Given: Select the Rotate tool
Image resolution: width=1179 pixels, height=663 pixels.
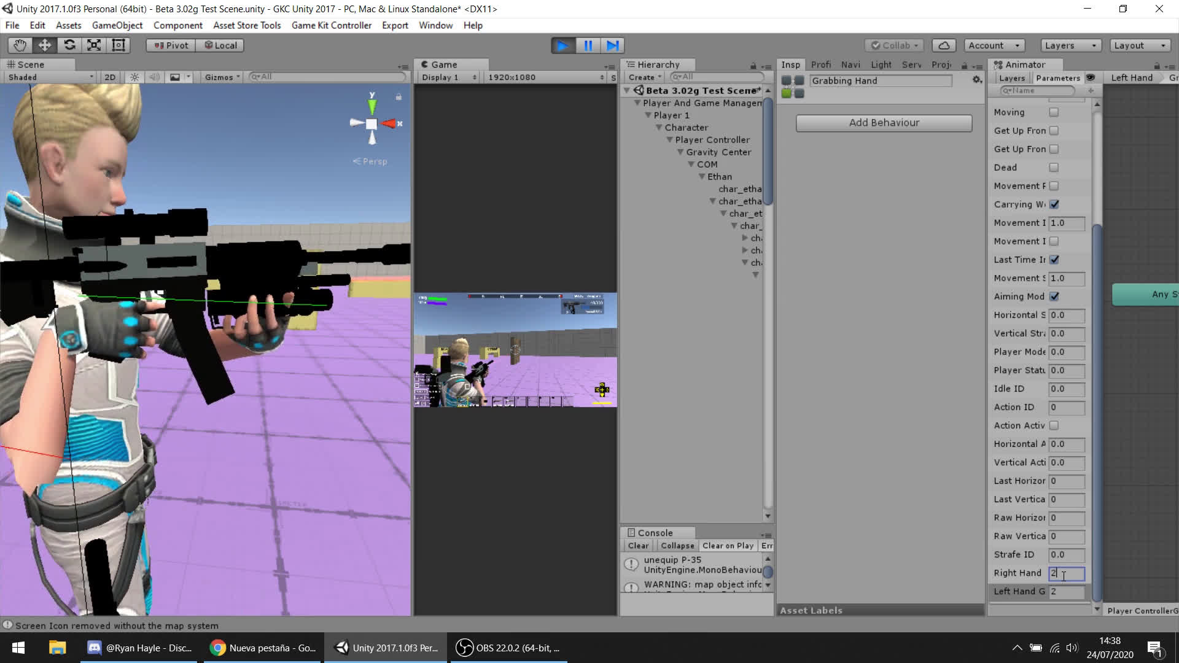Looking at the screenshot, I should coord(69,45).
